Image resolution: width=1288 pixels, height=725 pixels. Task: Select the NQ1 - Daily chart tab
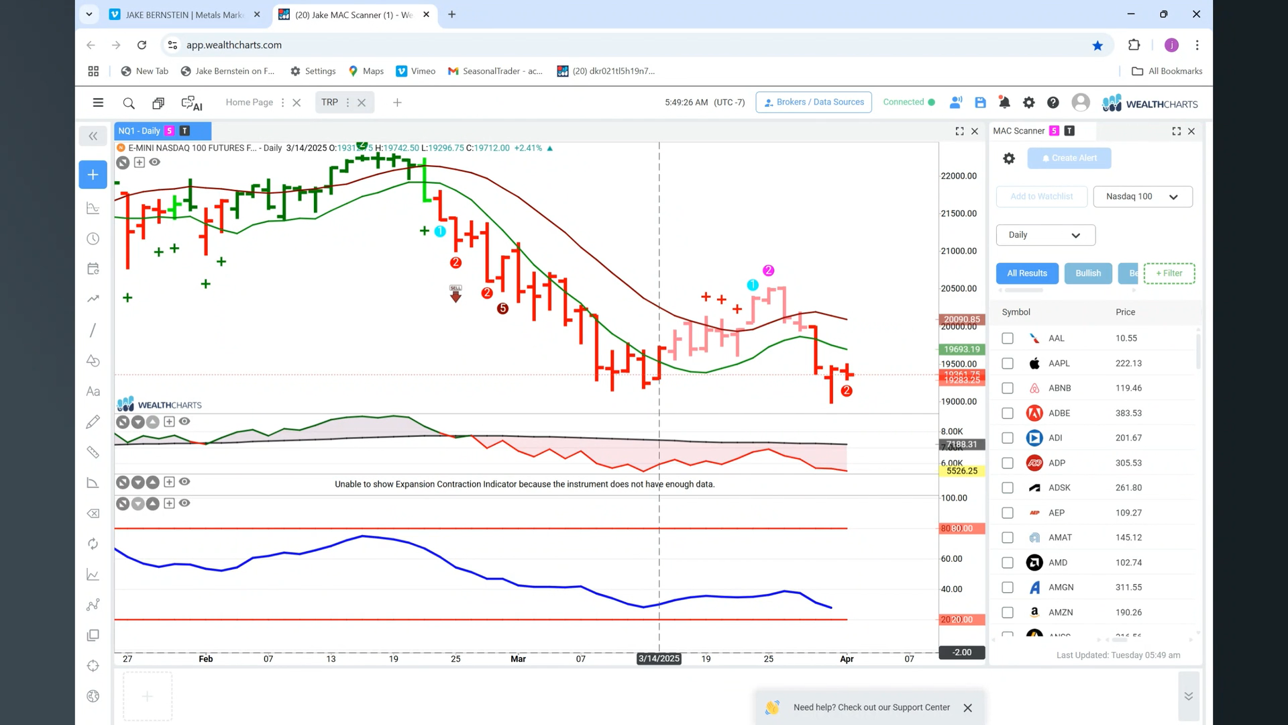point(162,131)
